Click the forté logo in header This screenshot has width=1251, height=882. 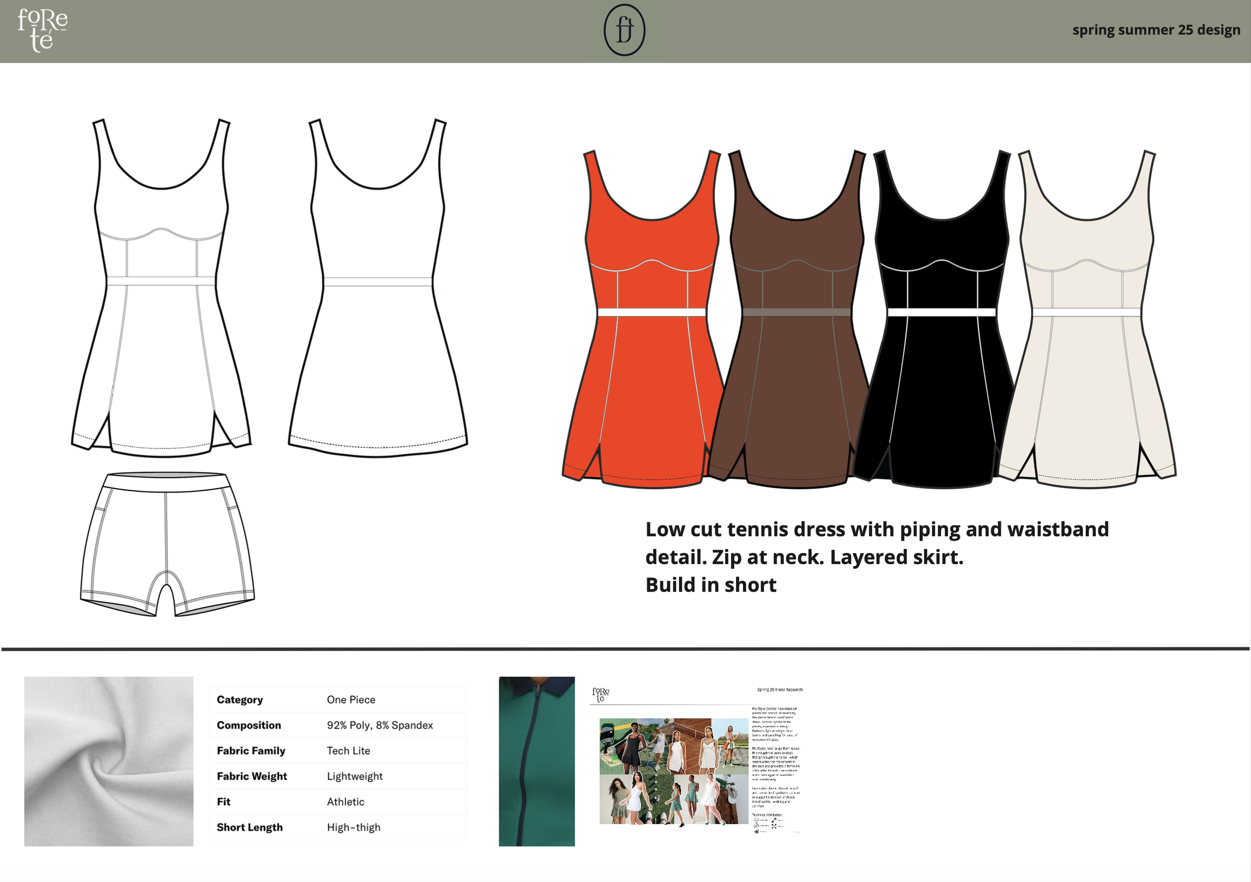[x=42, y=31]
